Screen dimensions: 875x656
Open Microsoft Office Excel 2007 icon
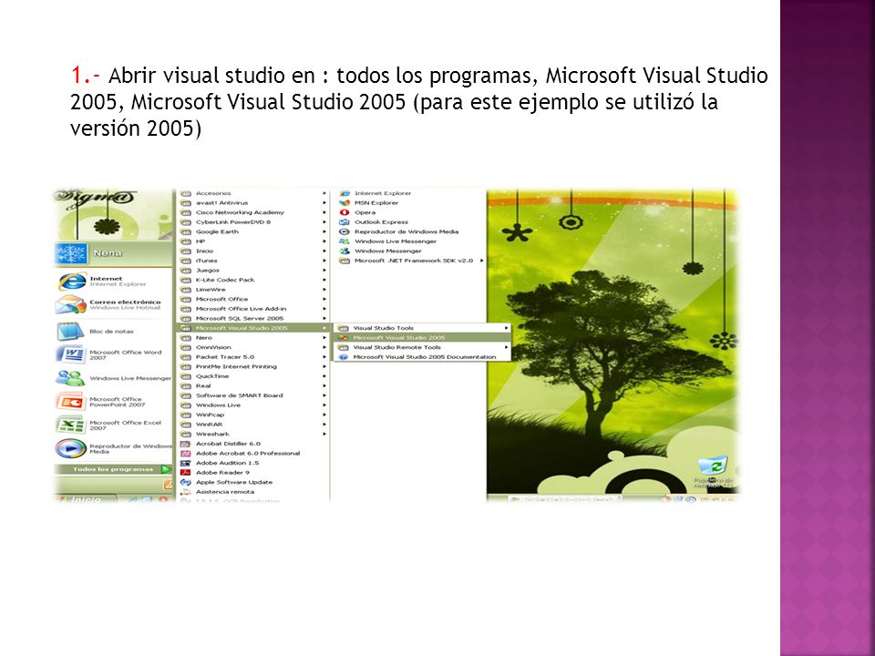click(x=70, y=425)
